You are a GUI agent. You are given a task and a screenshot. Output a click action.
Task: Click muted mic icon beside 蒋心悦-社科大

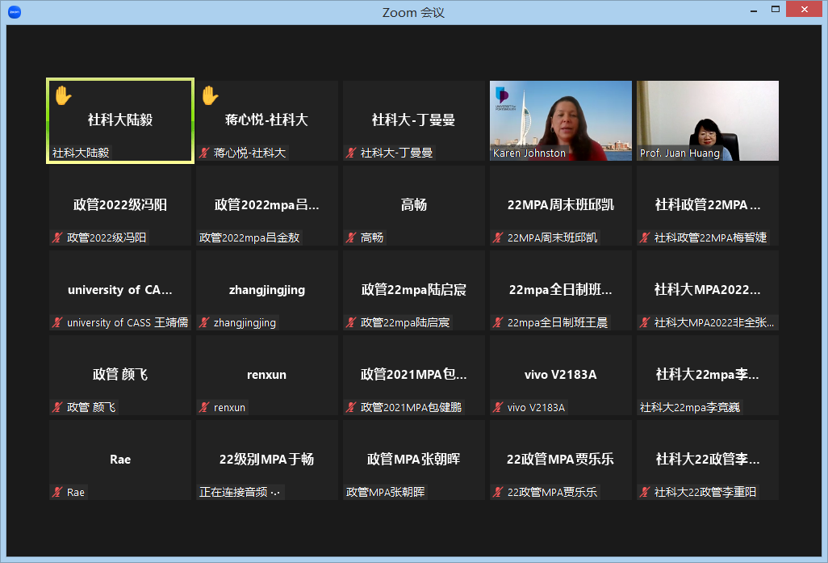point(204,153)
